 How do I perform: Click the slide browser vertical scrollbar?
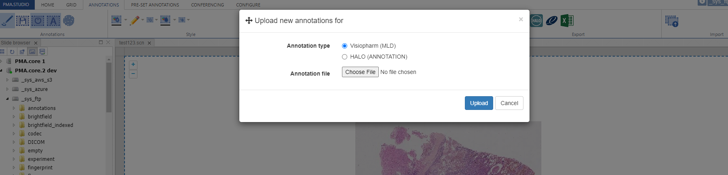[x=109, y=87]
